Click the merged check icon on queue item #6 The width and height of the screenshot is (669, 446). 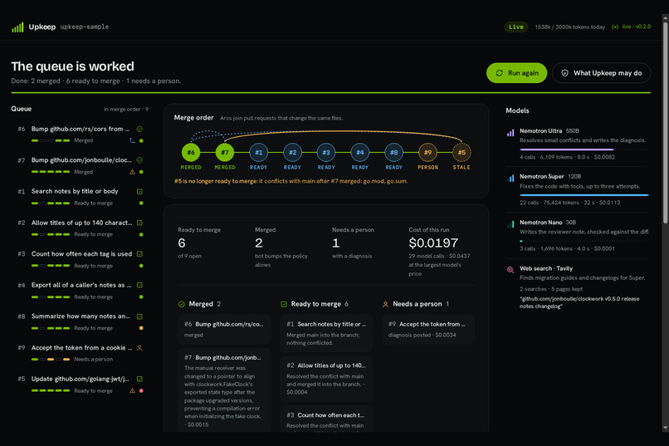pos(139,129)
